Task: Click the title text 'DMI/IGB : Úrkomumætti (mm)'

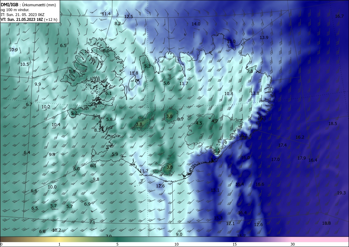Action: [28, 5]
